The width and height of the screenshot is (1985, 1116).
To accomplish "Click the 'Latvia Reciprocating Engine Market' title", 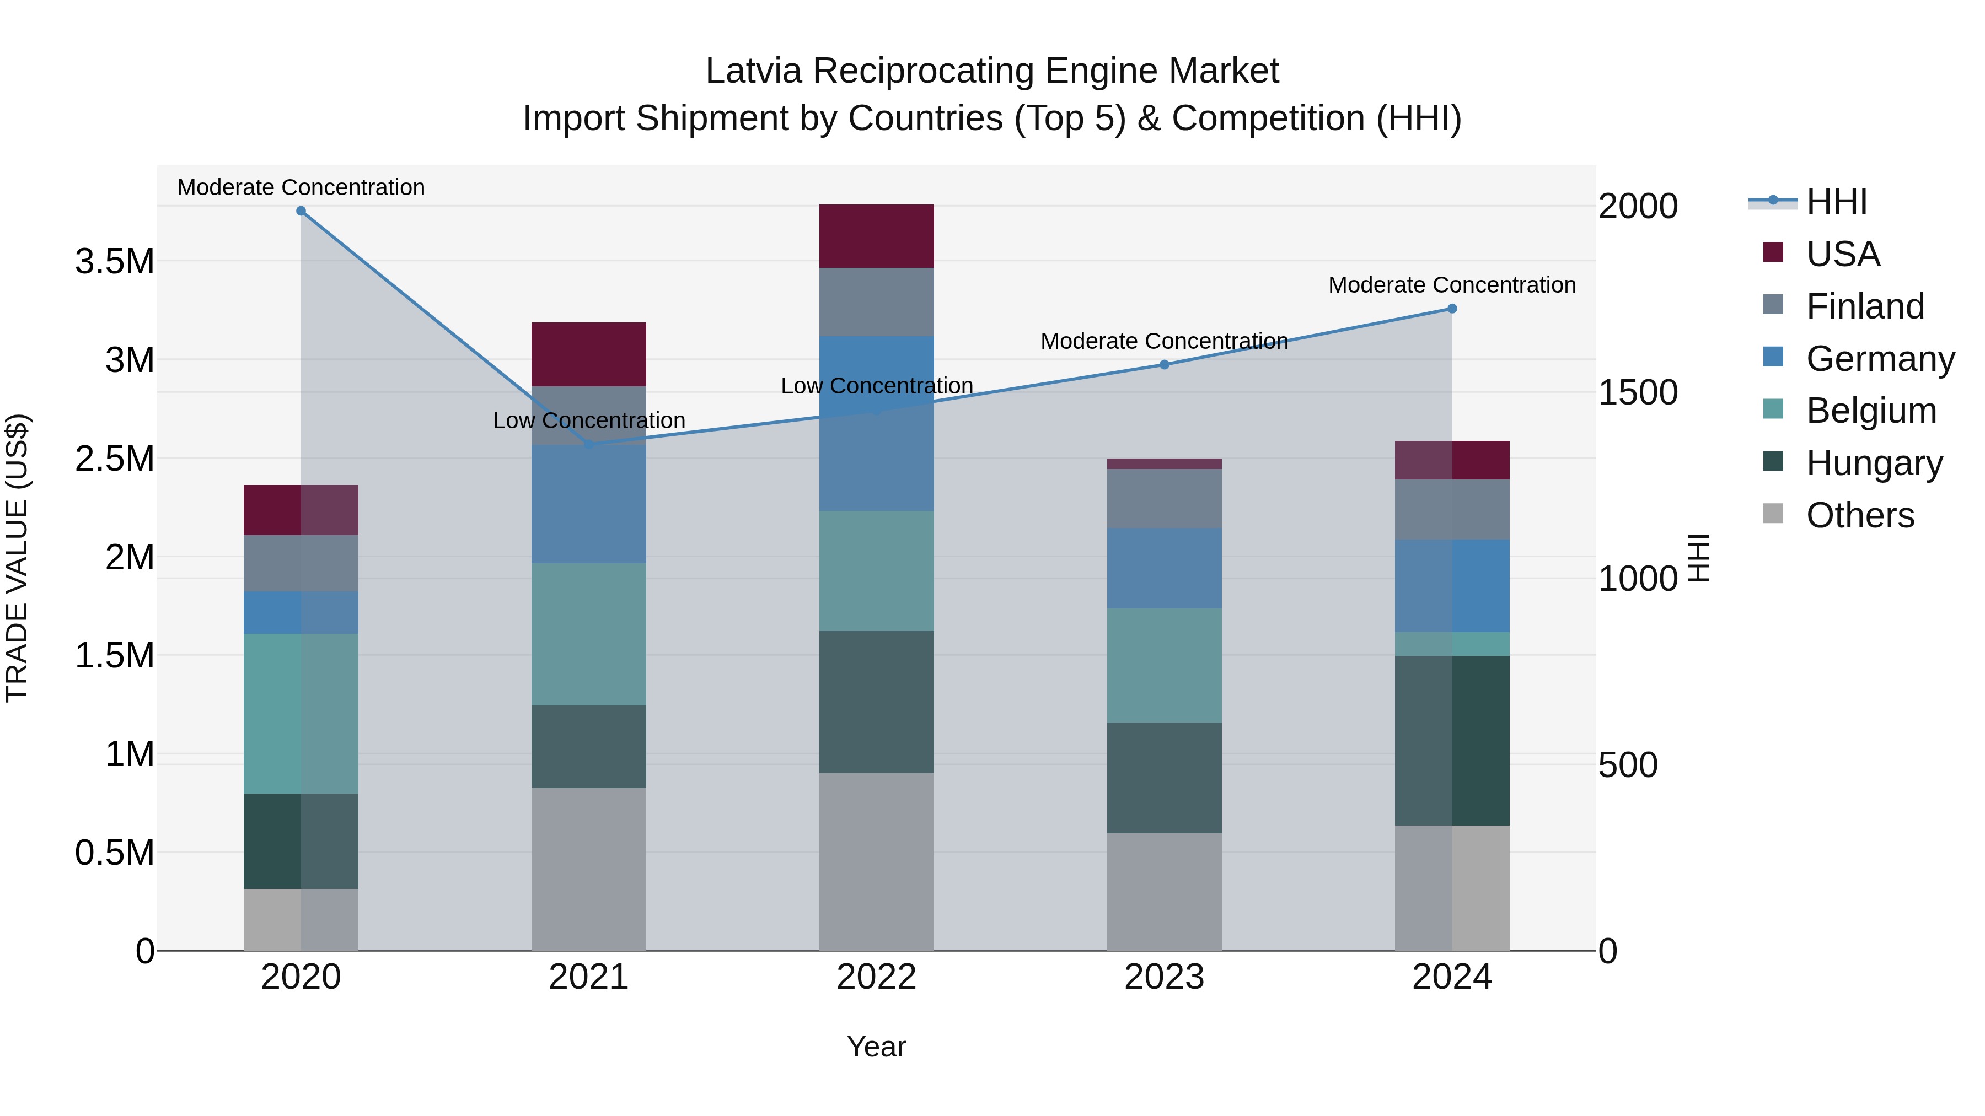I will (993, 71).
